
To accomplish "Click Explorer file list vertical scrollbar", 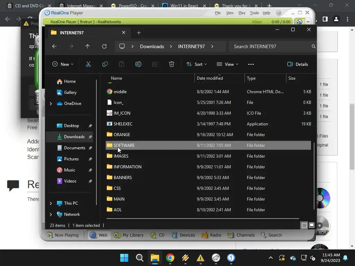I will point(314,176).
